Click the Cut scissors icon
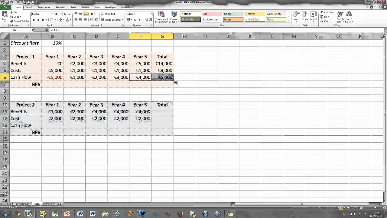Viewport: 387px width, 218px height. [x=12, y=12]
